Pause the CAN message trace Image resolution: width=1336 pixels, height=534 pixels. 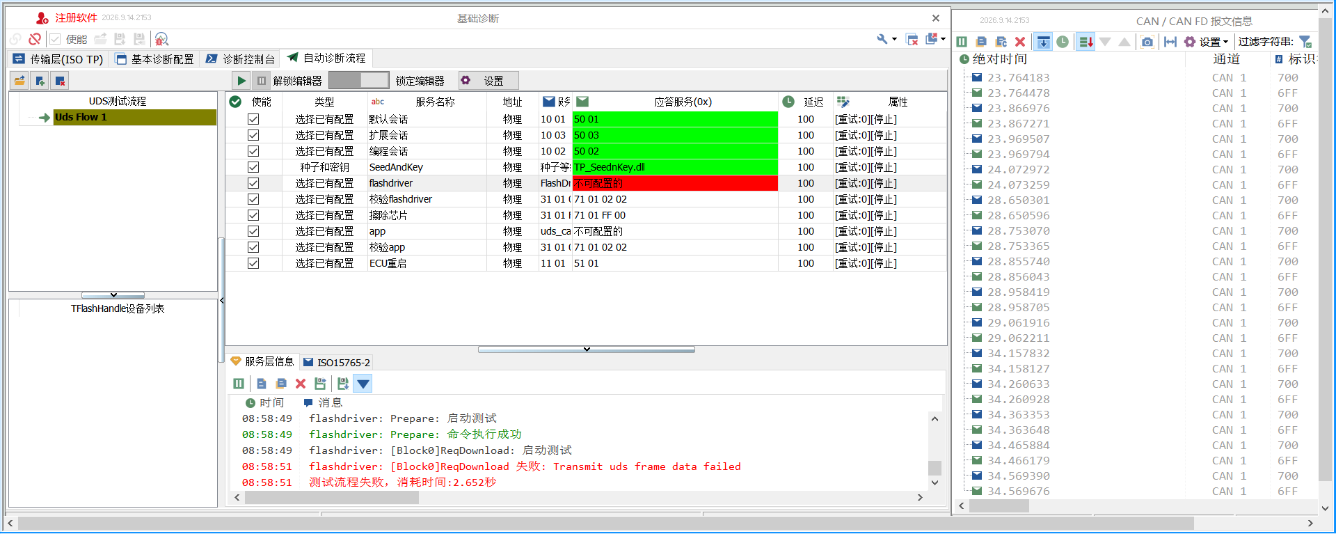click(x=962, y=42)
